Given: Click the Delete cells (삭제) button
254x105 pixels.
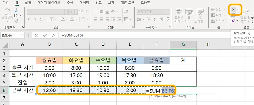Looking at the screenshot, I should point(218,15).
